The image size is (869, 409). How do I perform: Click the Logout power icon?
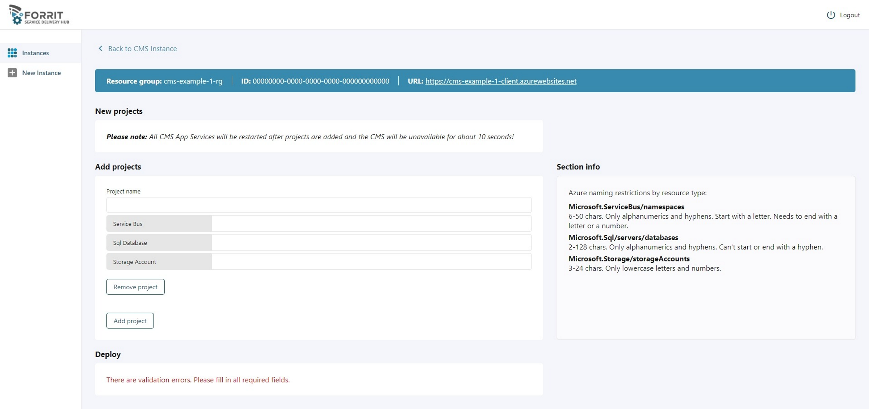(831, 15)
